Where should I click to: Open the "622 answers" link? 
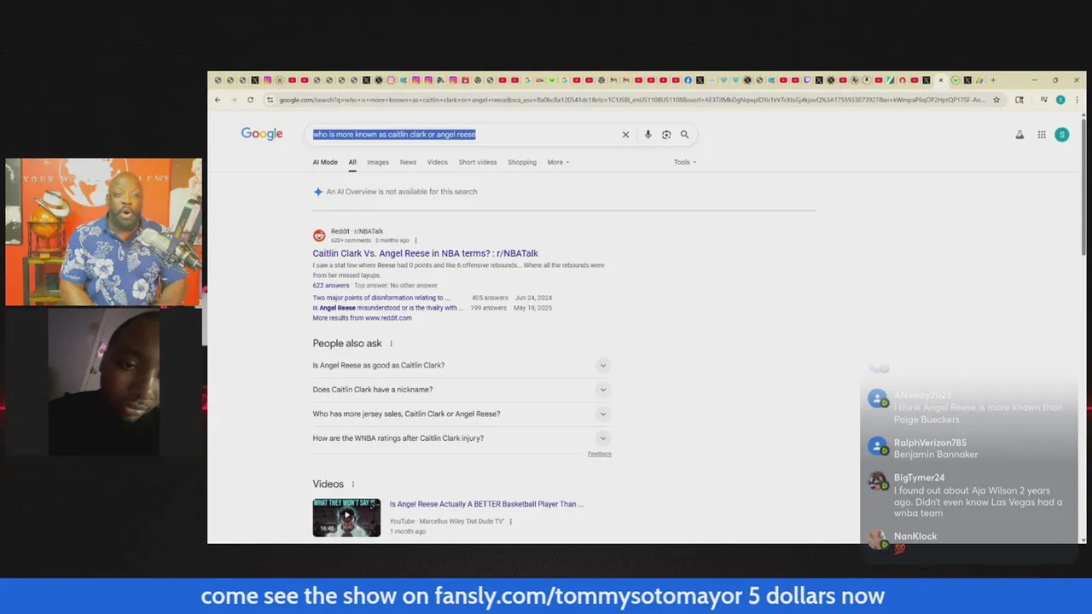pyautogui.click(x=331, y=286)
